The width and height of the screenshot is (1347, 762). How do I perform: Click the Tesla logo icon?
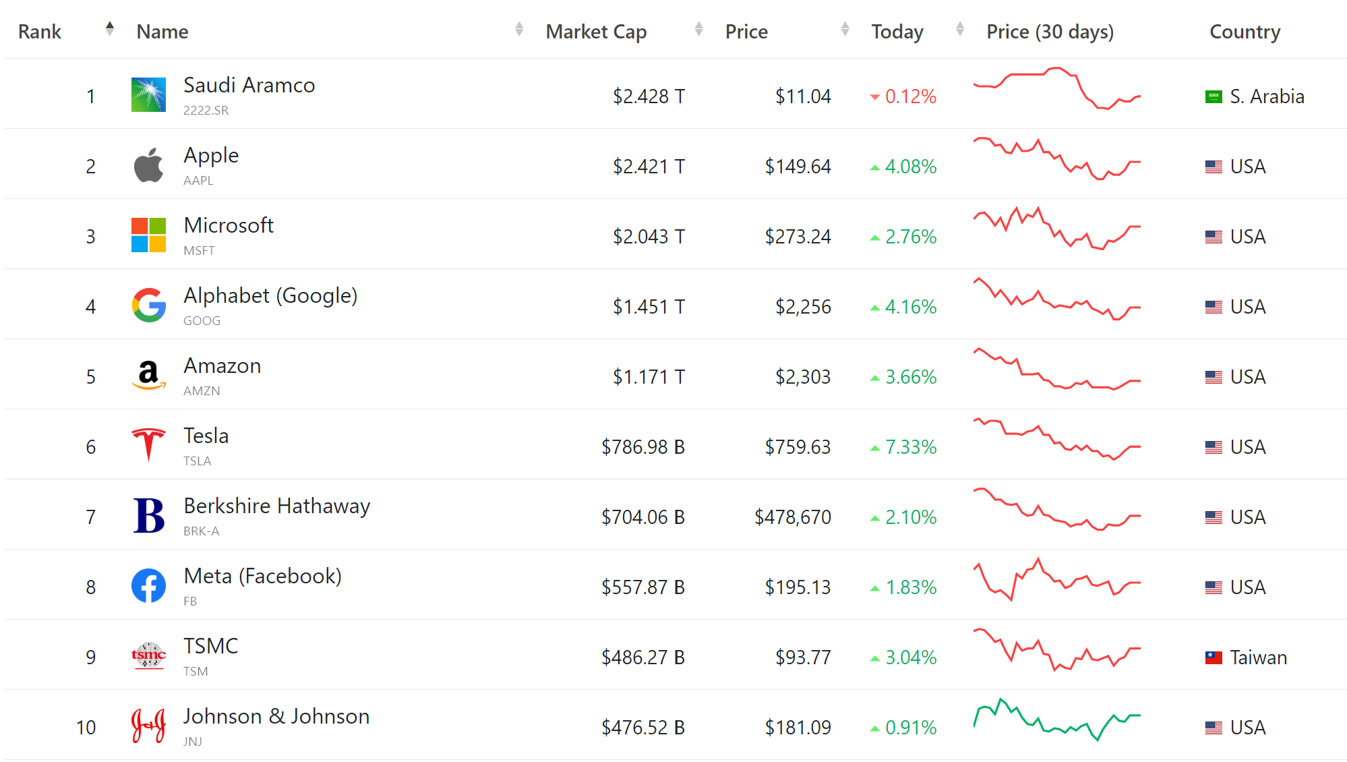pyautogui.click(x=148, y=445)
